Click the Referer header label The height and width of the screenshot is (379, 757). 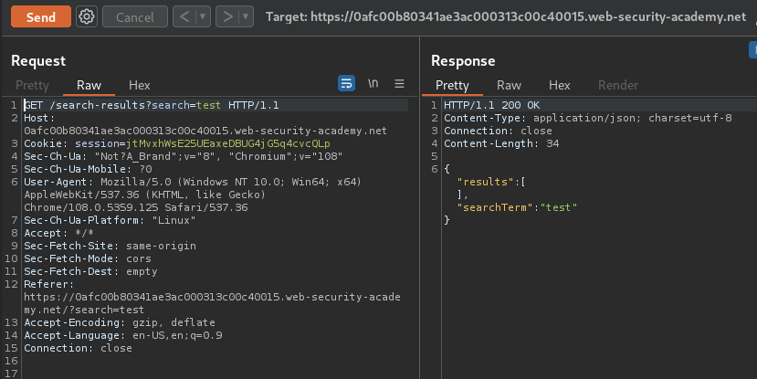48,284
